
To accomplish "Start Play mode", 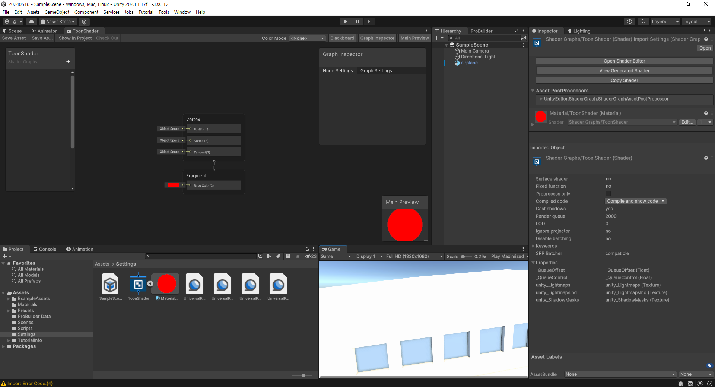I will click(346, 22).
